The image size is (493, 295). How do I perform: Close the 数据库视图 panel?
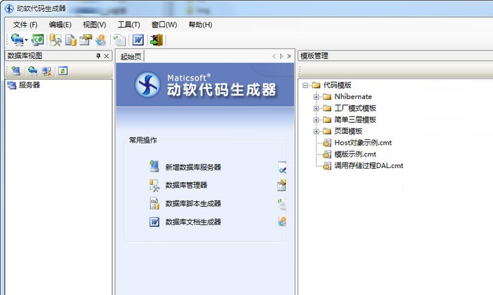[107, 56]
